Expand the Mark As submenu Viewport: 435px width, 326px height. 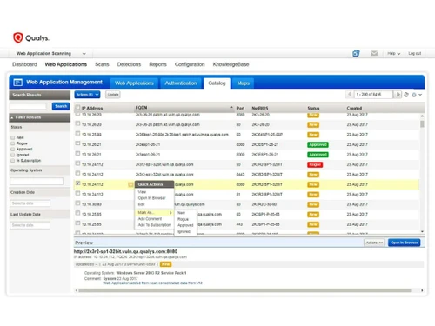[155, 213]
